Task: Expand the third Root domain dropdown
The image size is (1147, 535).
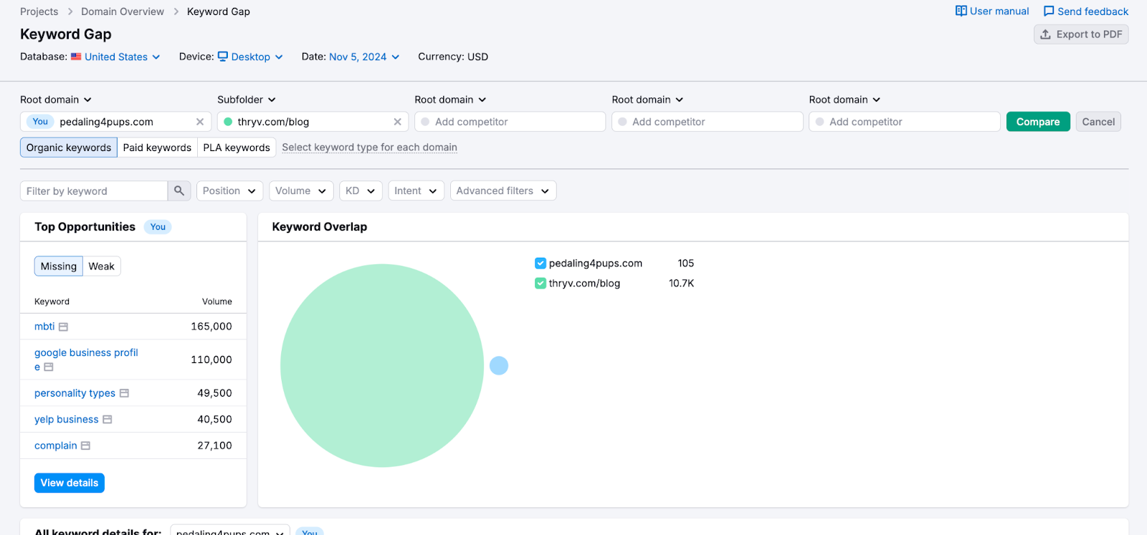Action: coord(450,100)
